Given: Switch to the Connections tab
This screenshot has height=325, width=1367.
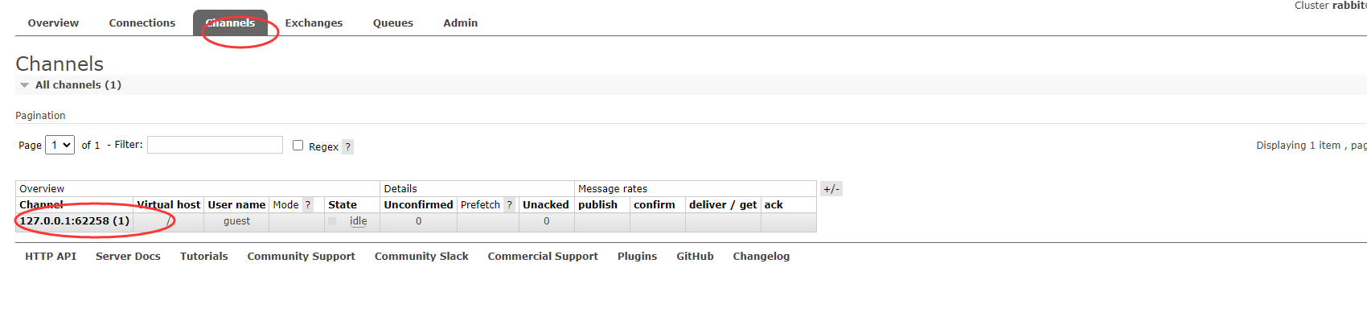Looking at the screenshot, I should point(142,23).
